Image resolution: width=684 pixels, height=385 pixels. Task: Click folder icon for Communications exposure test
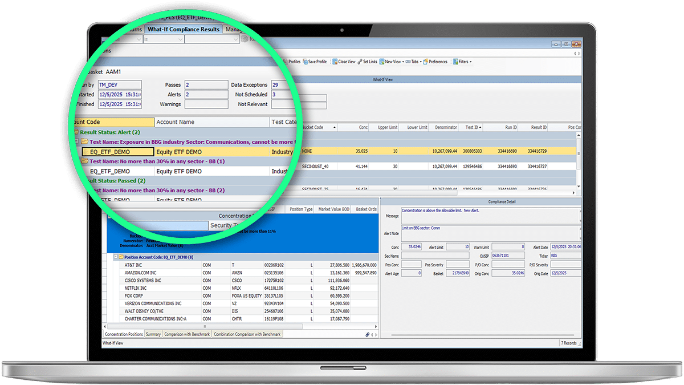point(84,141)
